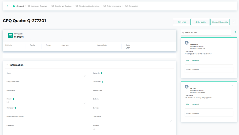
Task: Click 'Awaiting Disty Approval to Not Ordered' text
Action: (198, 54)
